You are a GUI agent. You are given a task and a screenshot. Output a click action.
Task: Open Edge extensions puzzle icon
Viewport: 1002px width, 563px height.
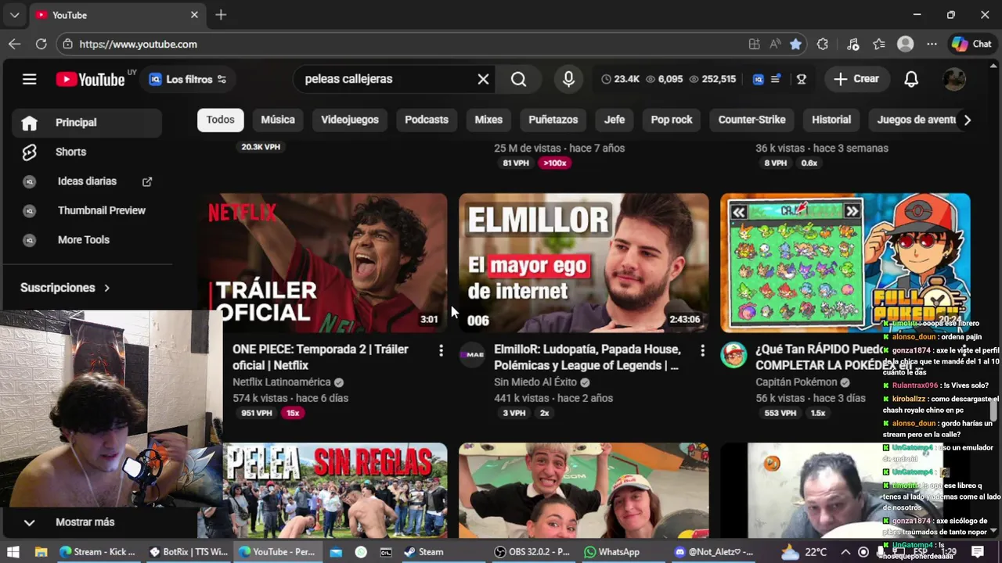822,45
